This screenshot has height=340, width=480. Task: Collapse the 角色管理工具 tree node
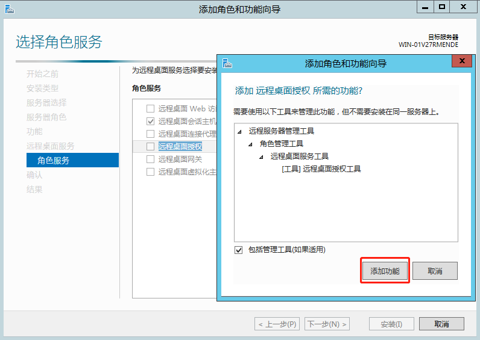pyautogui.click(x=251, y=144)
